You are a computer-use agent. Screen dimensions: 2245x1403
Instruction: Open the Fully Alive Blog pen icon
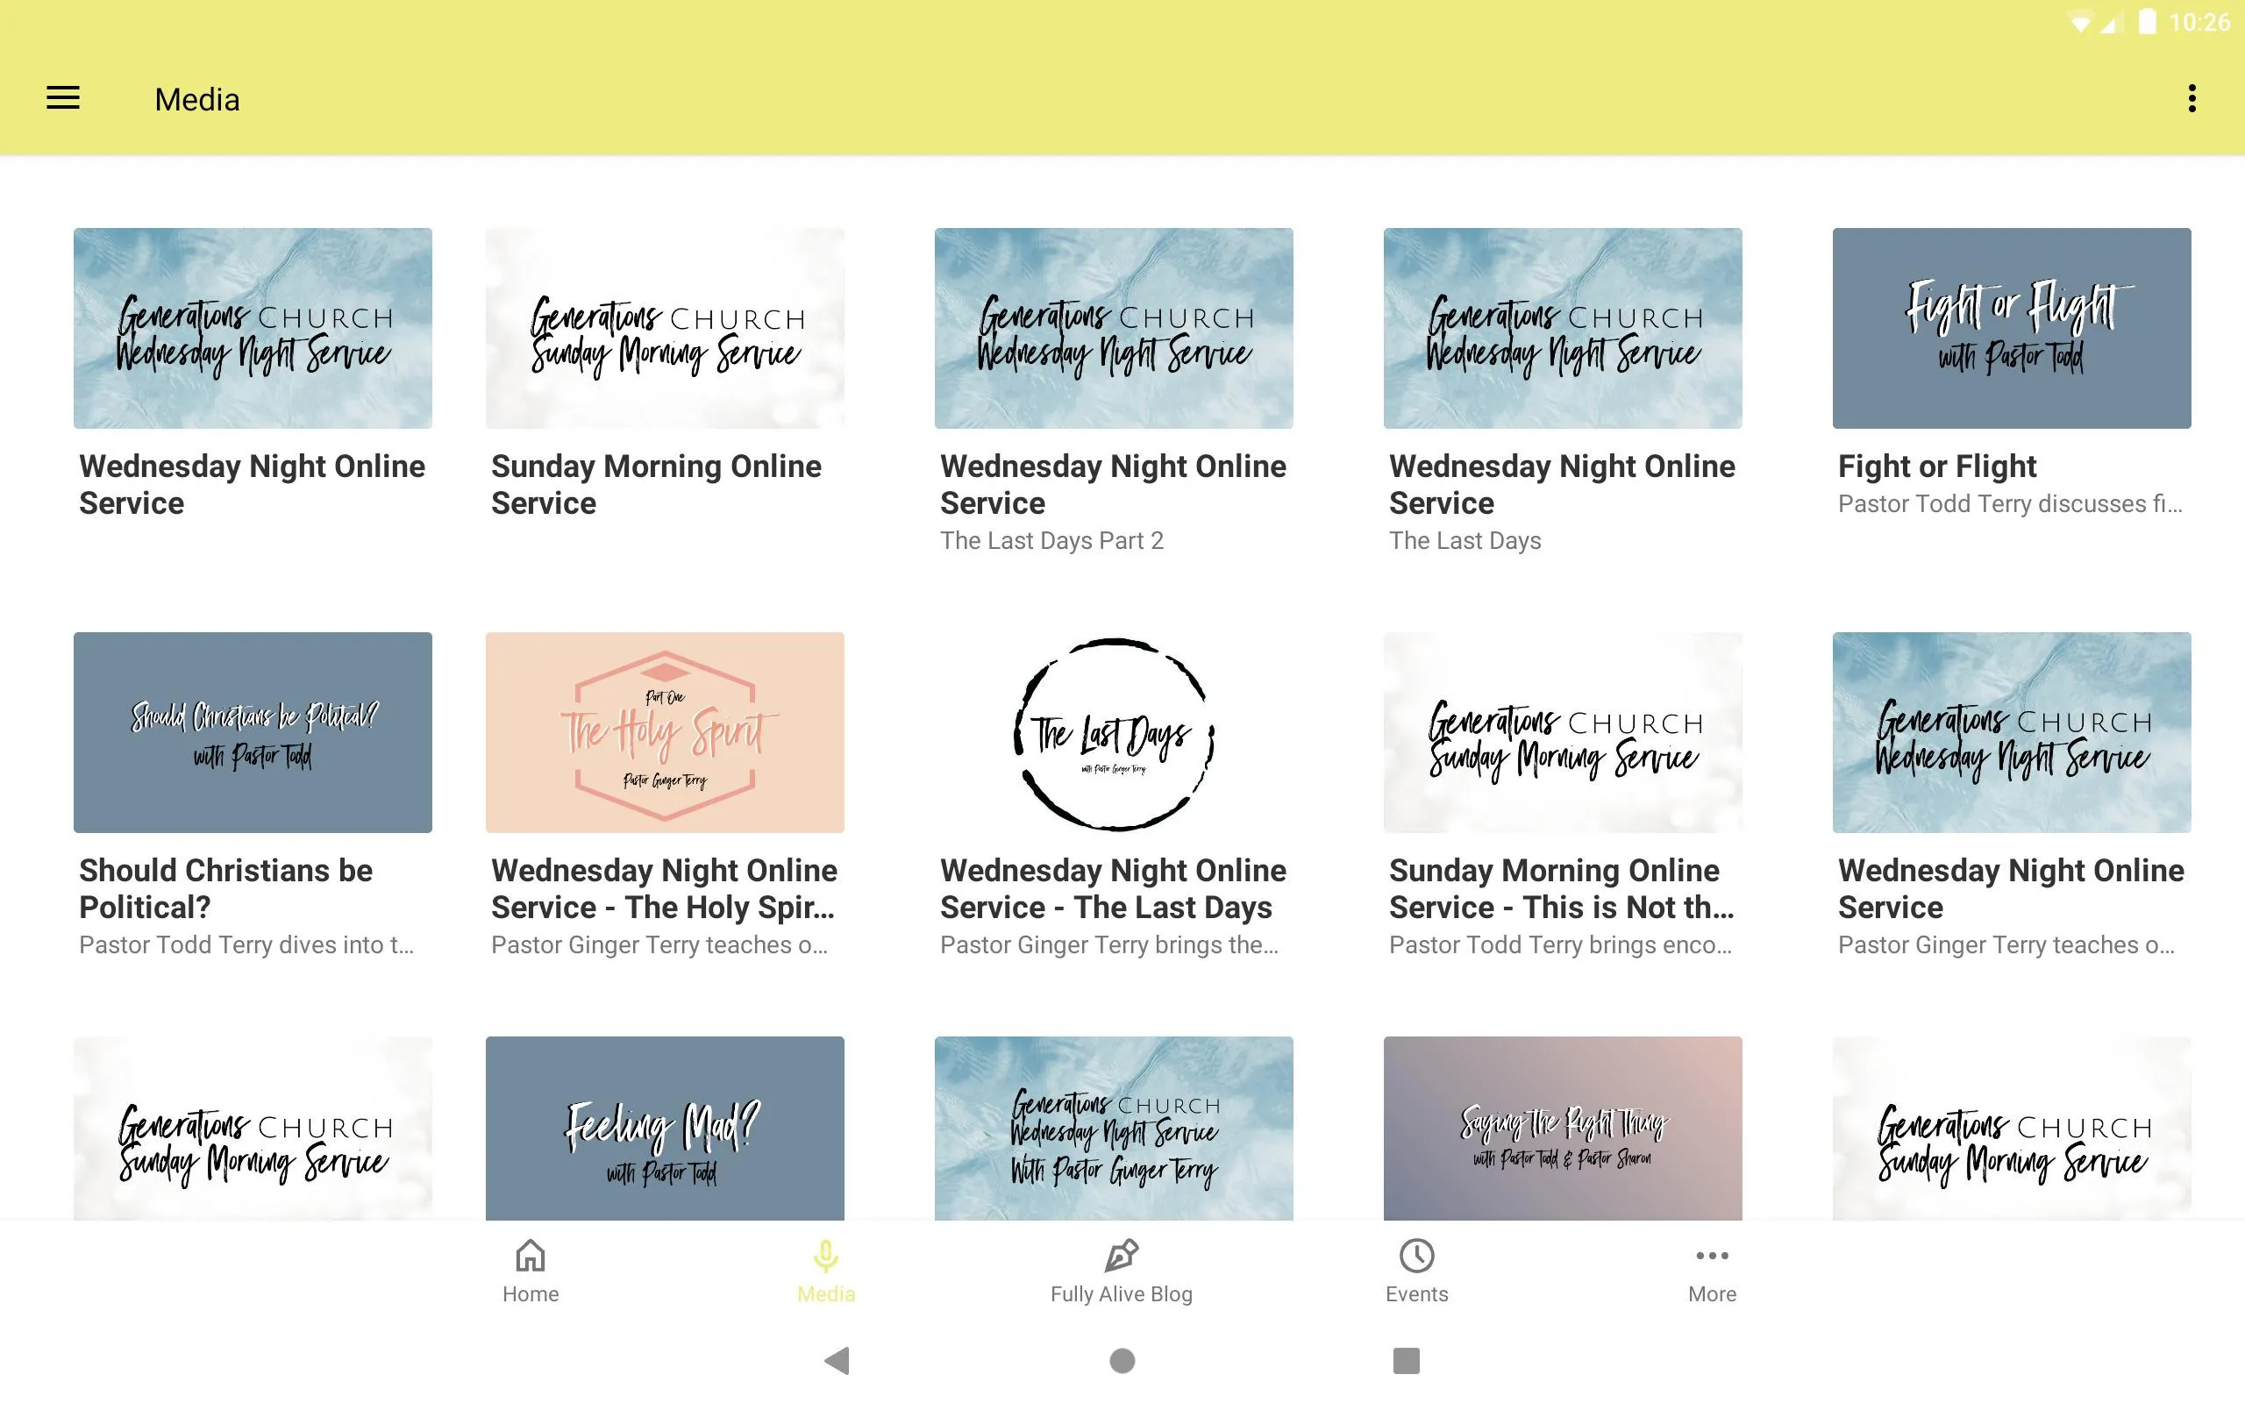(1122, 1256)
